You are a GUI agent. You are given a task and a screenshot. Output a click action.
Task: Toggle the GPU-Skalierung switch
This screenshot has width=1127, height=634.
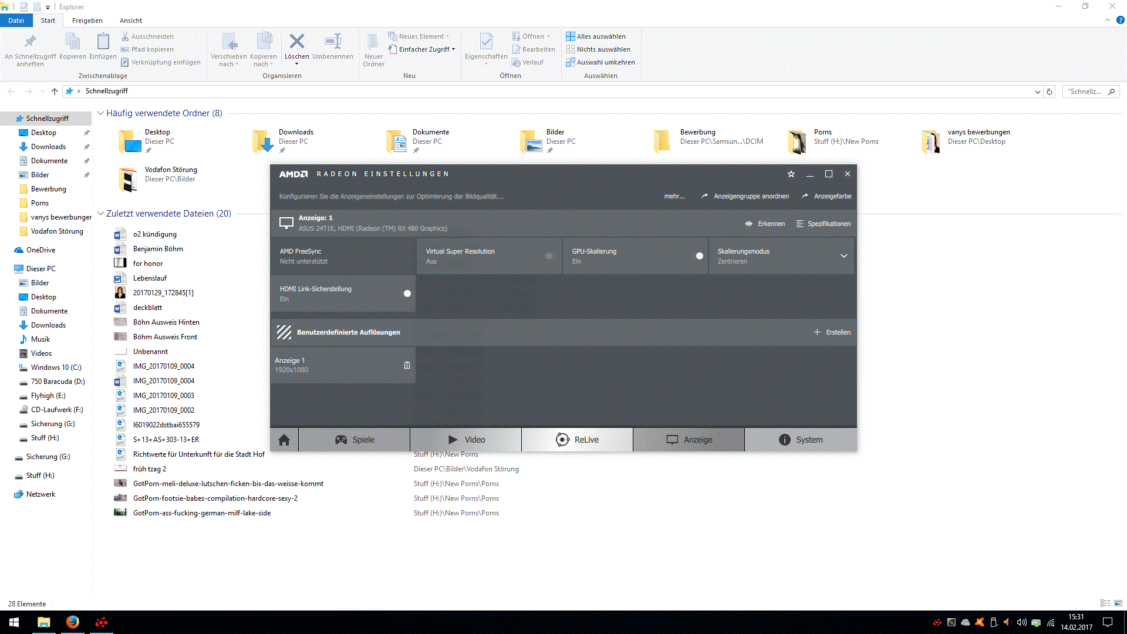(699, 256)
